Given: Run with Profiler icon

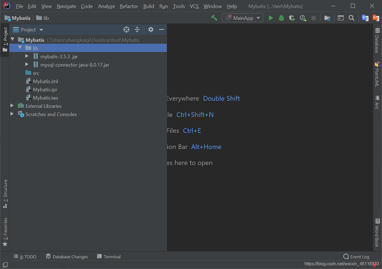Looking at the screenshot, I should click(x=303, y=18).
